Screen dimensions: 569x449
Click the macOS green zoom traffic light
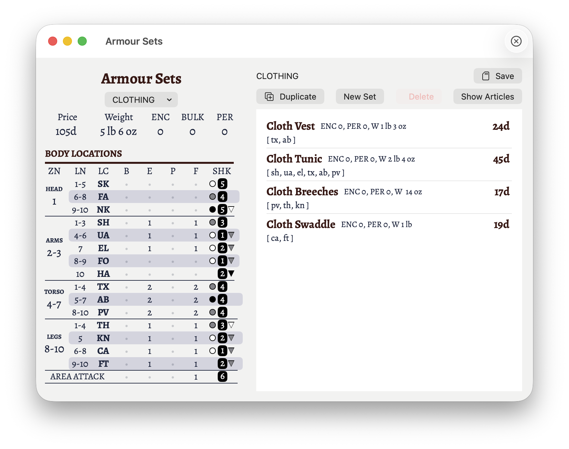pyautogui.click(x=82, y=41)
